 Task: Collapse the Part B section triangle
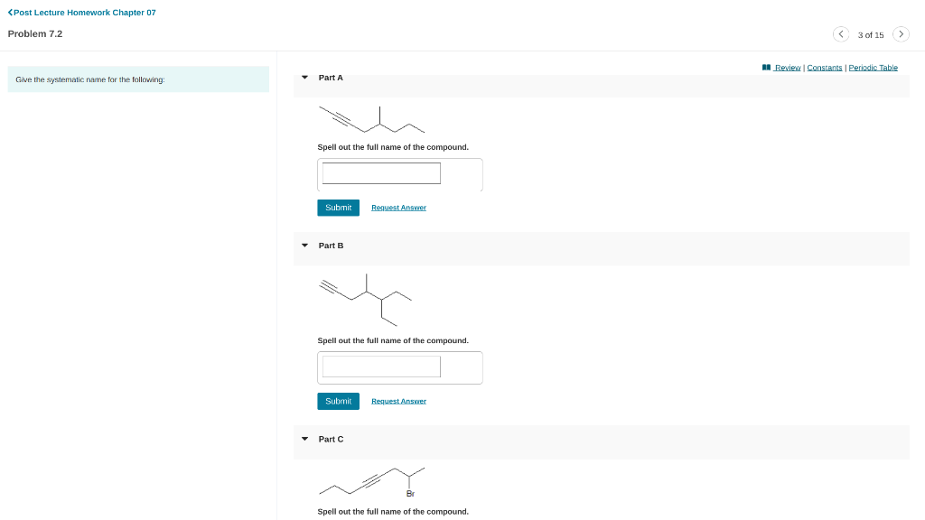(304, 245)
